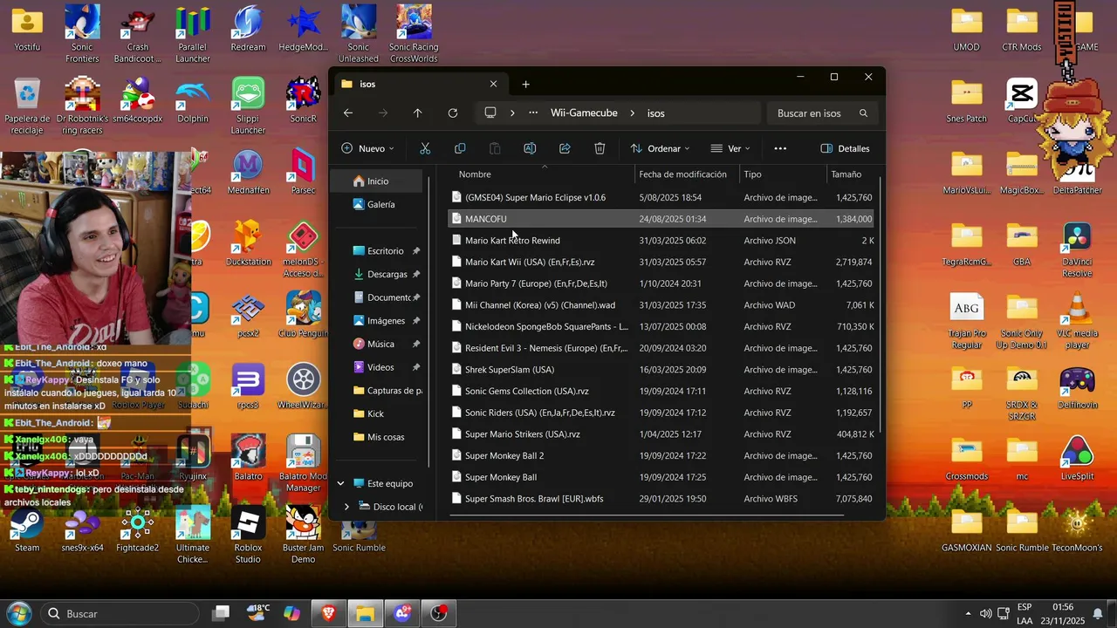Collapse the Este equipo tree node

(340, 483)
